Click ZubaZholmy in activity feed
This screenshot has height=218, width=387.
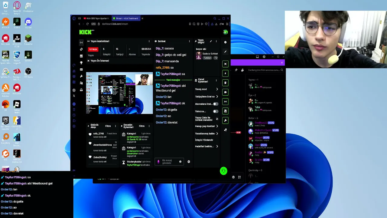(100, 157)
